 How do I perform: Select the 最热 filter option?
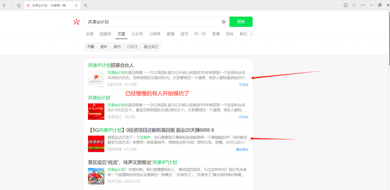click(117, 47)
